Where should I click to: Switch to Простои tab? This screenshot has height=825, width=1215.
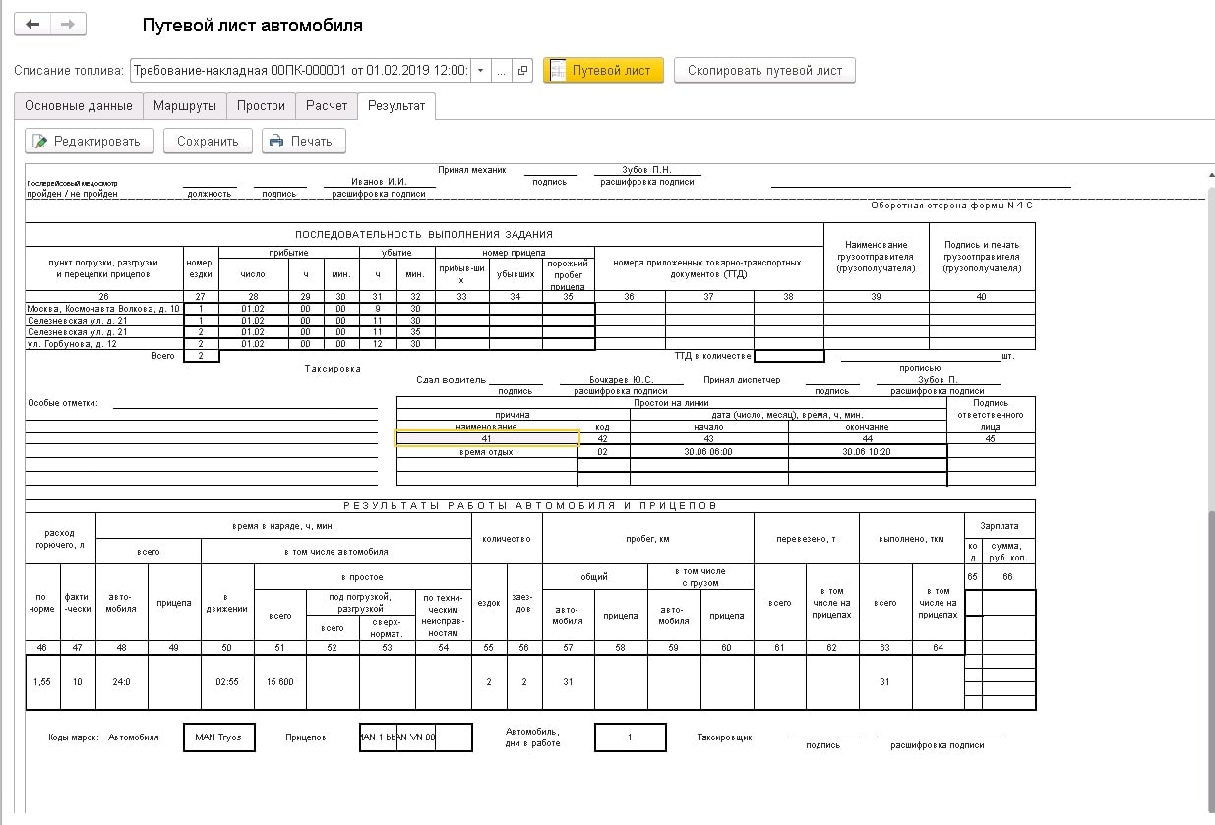261,106
